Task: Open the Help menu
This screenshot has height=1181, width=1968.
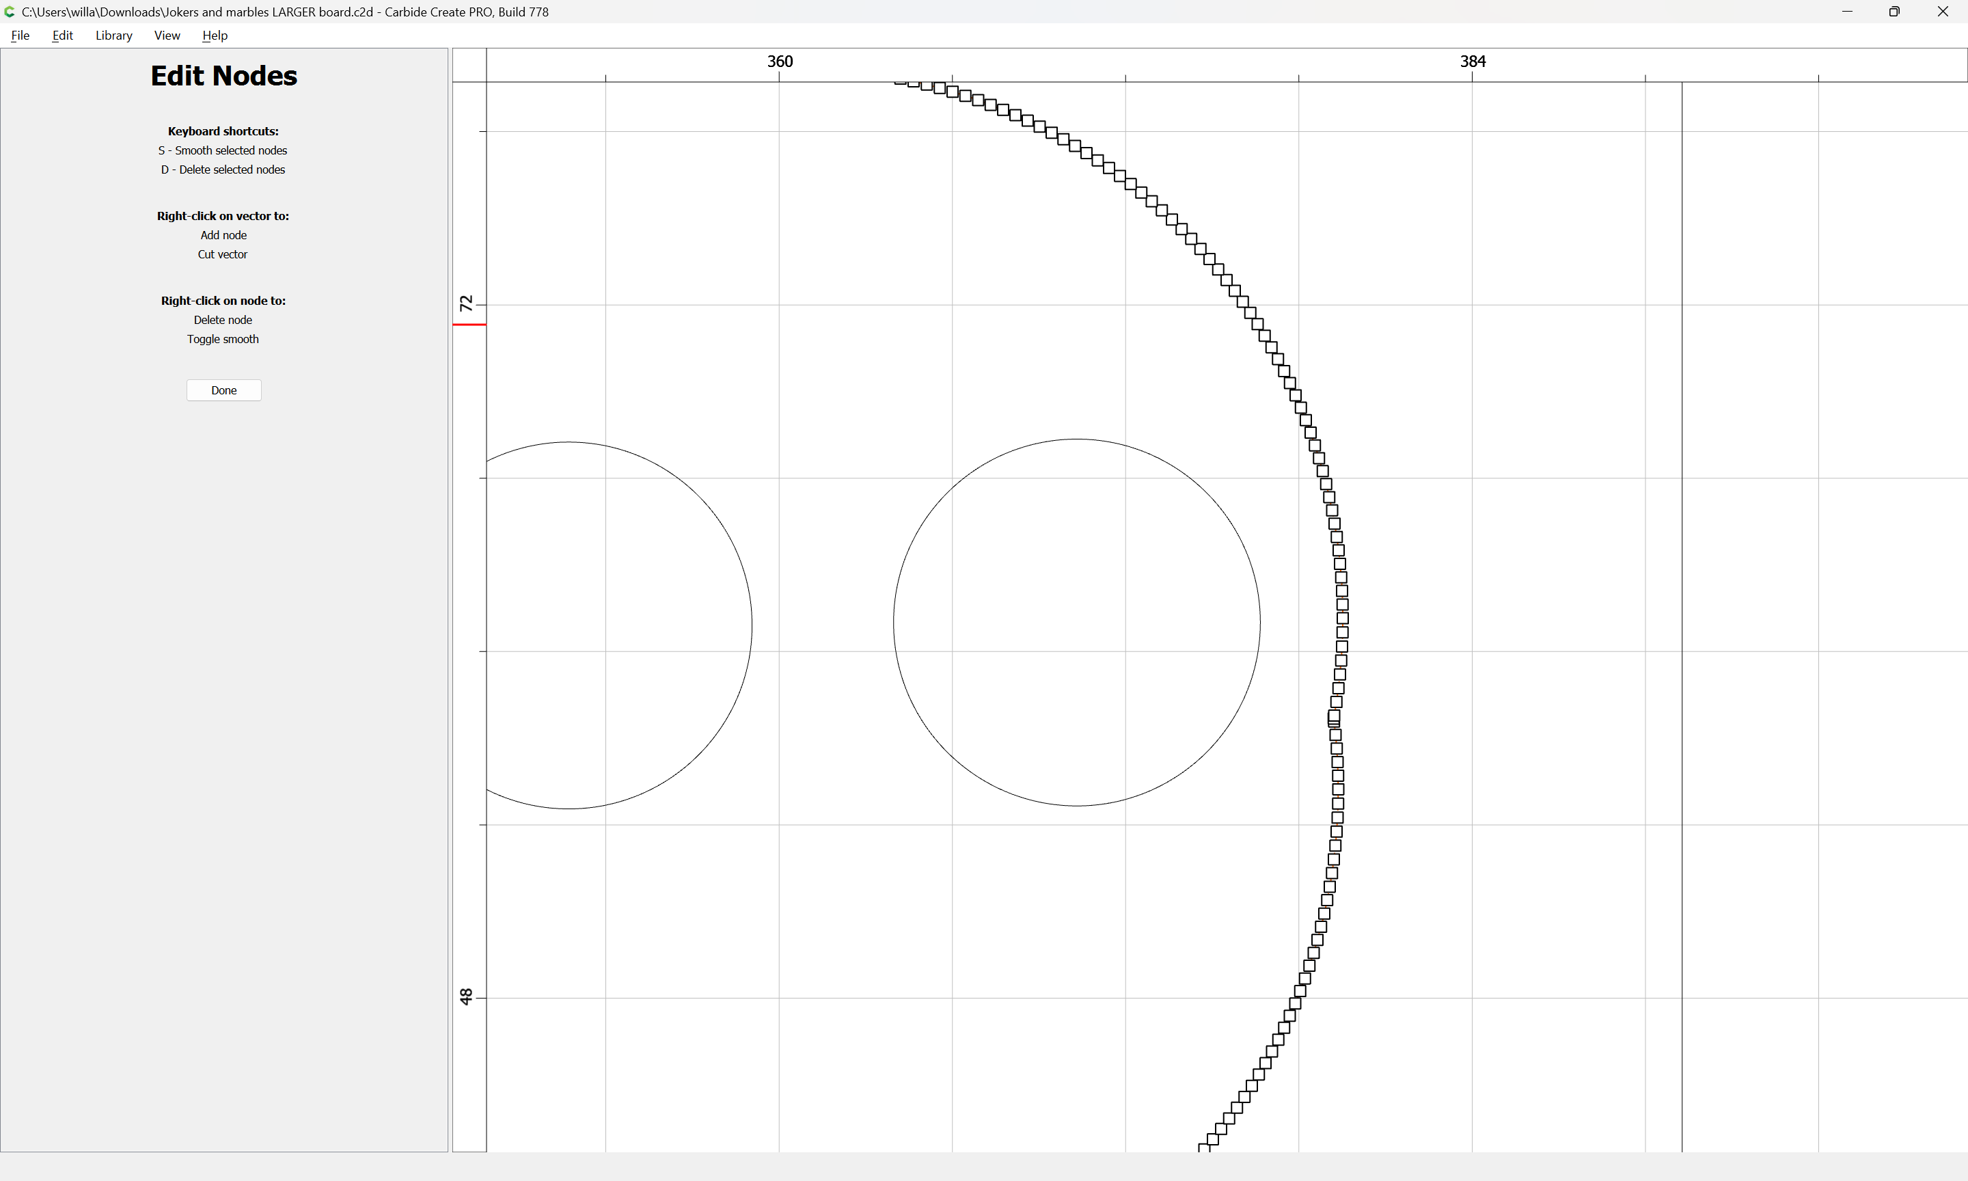Action: (x=215, y=35)
